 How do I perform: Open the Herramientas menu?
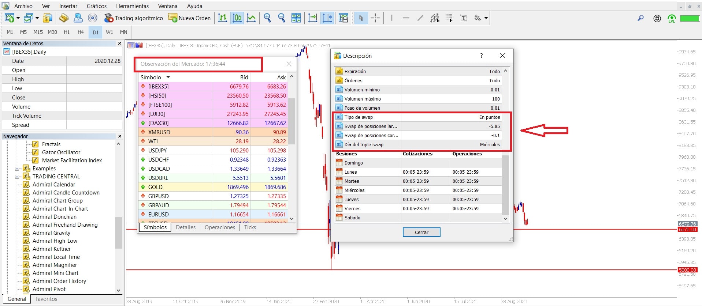[133, 6]
